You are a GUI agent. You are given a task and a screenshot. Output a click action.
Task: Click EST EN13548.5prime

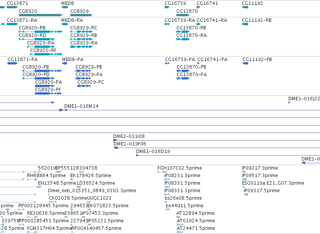[x=57, y=183]
